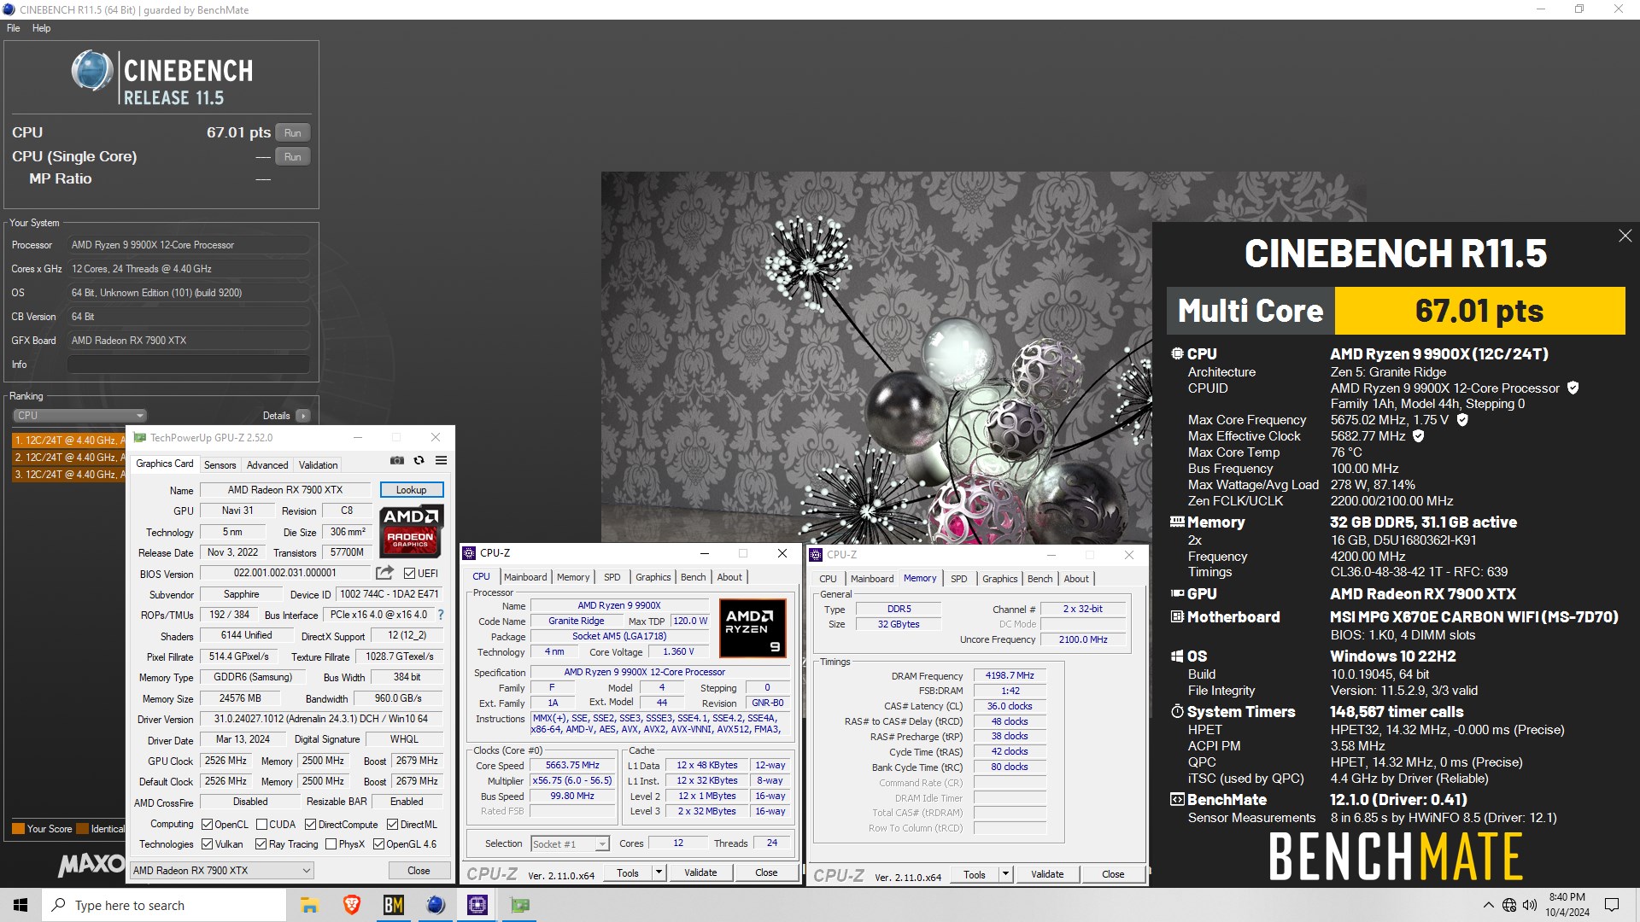Click network globe tray icon
The height and width of the screenshot is (922, 1640).
click(x=1509, y=905)
